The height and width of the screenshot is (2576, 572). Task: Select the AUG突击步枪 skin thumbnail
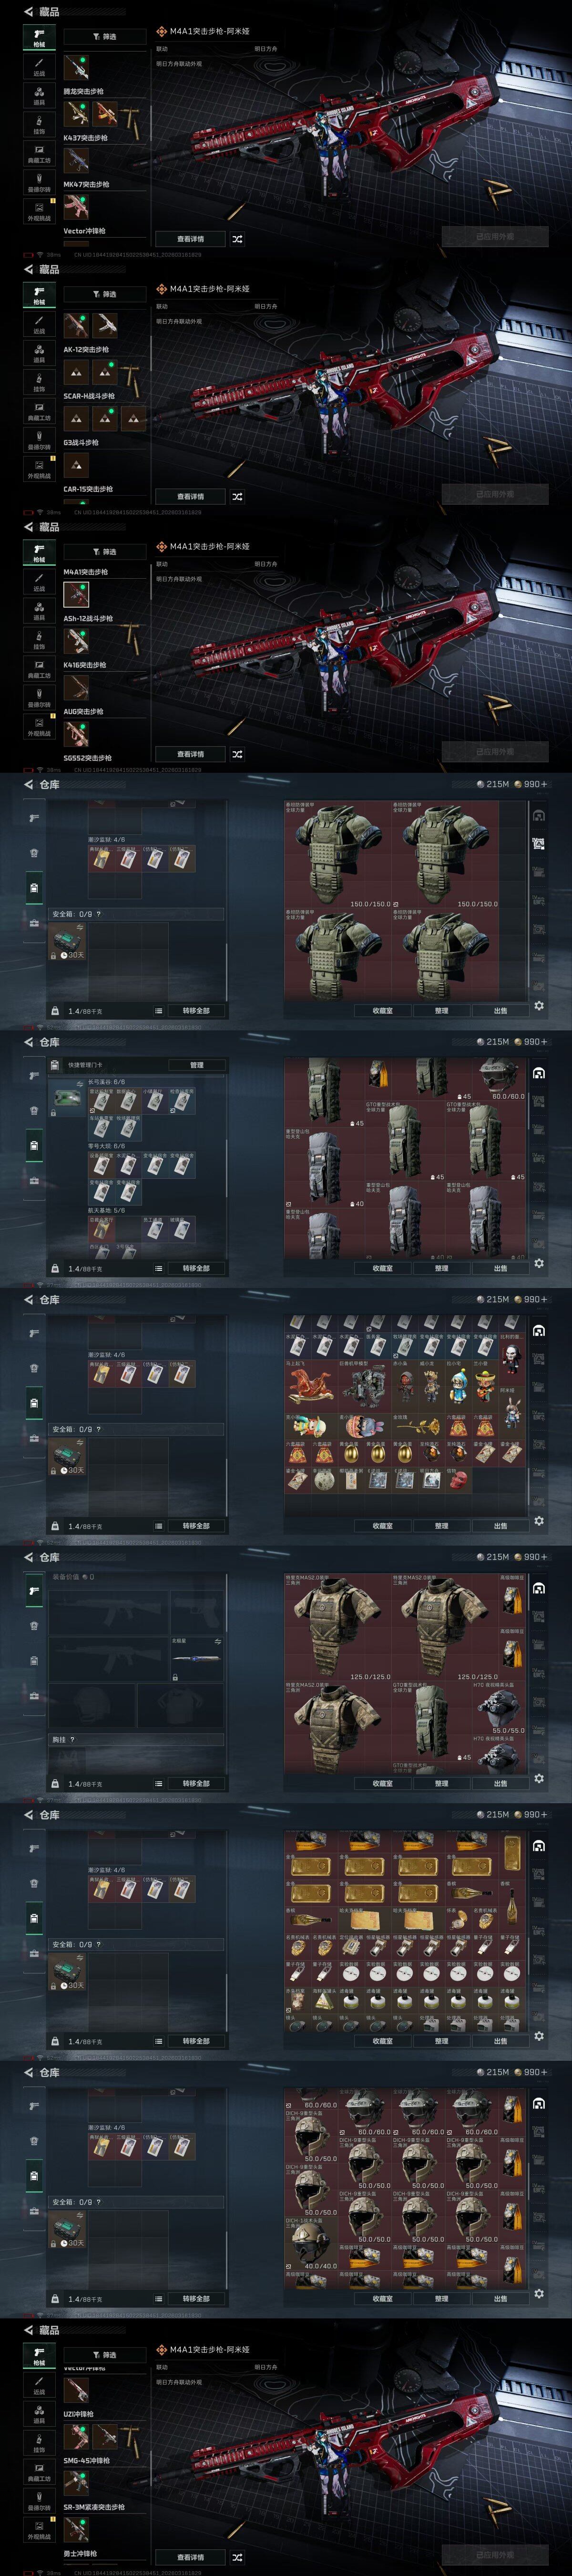[76, 734]
